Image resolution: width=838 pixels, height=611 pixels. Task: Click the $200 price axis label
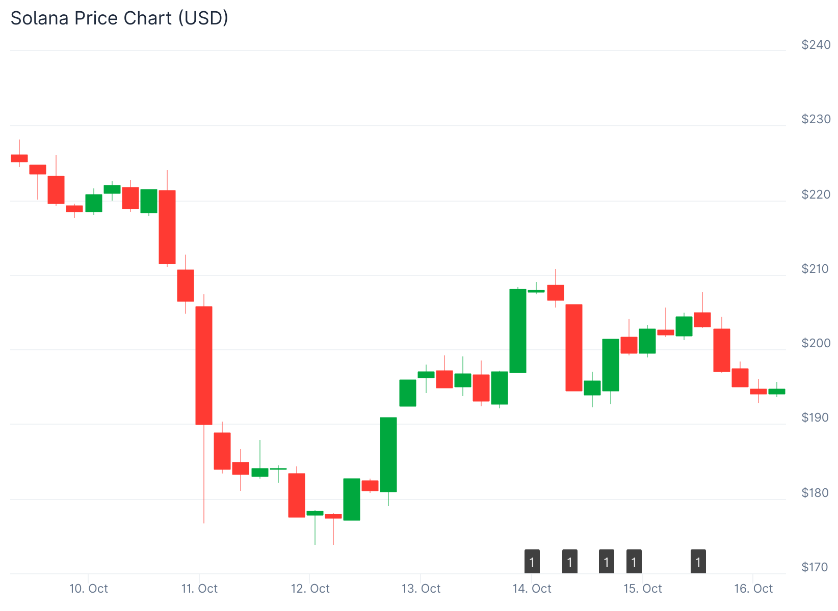[816, 343]
